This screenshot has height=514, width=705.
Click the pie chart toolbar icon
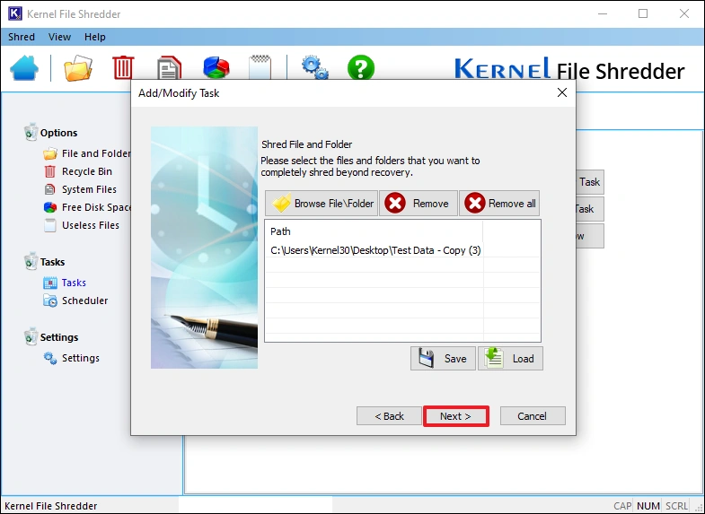click(216, 68)
